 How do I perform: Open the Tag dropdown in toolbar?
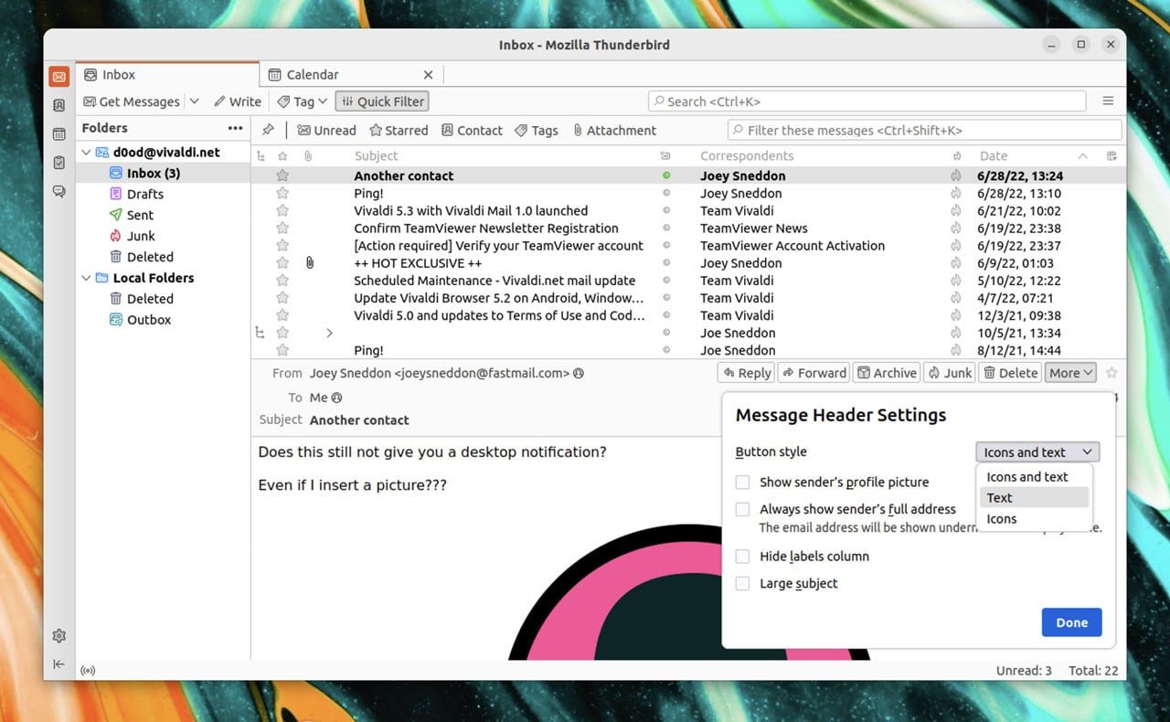click(303, 101)
